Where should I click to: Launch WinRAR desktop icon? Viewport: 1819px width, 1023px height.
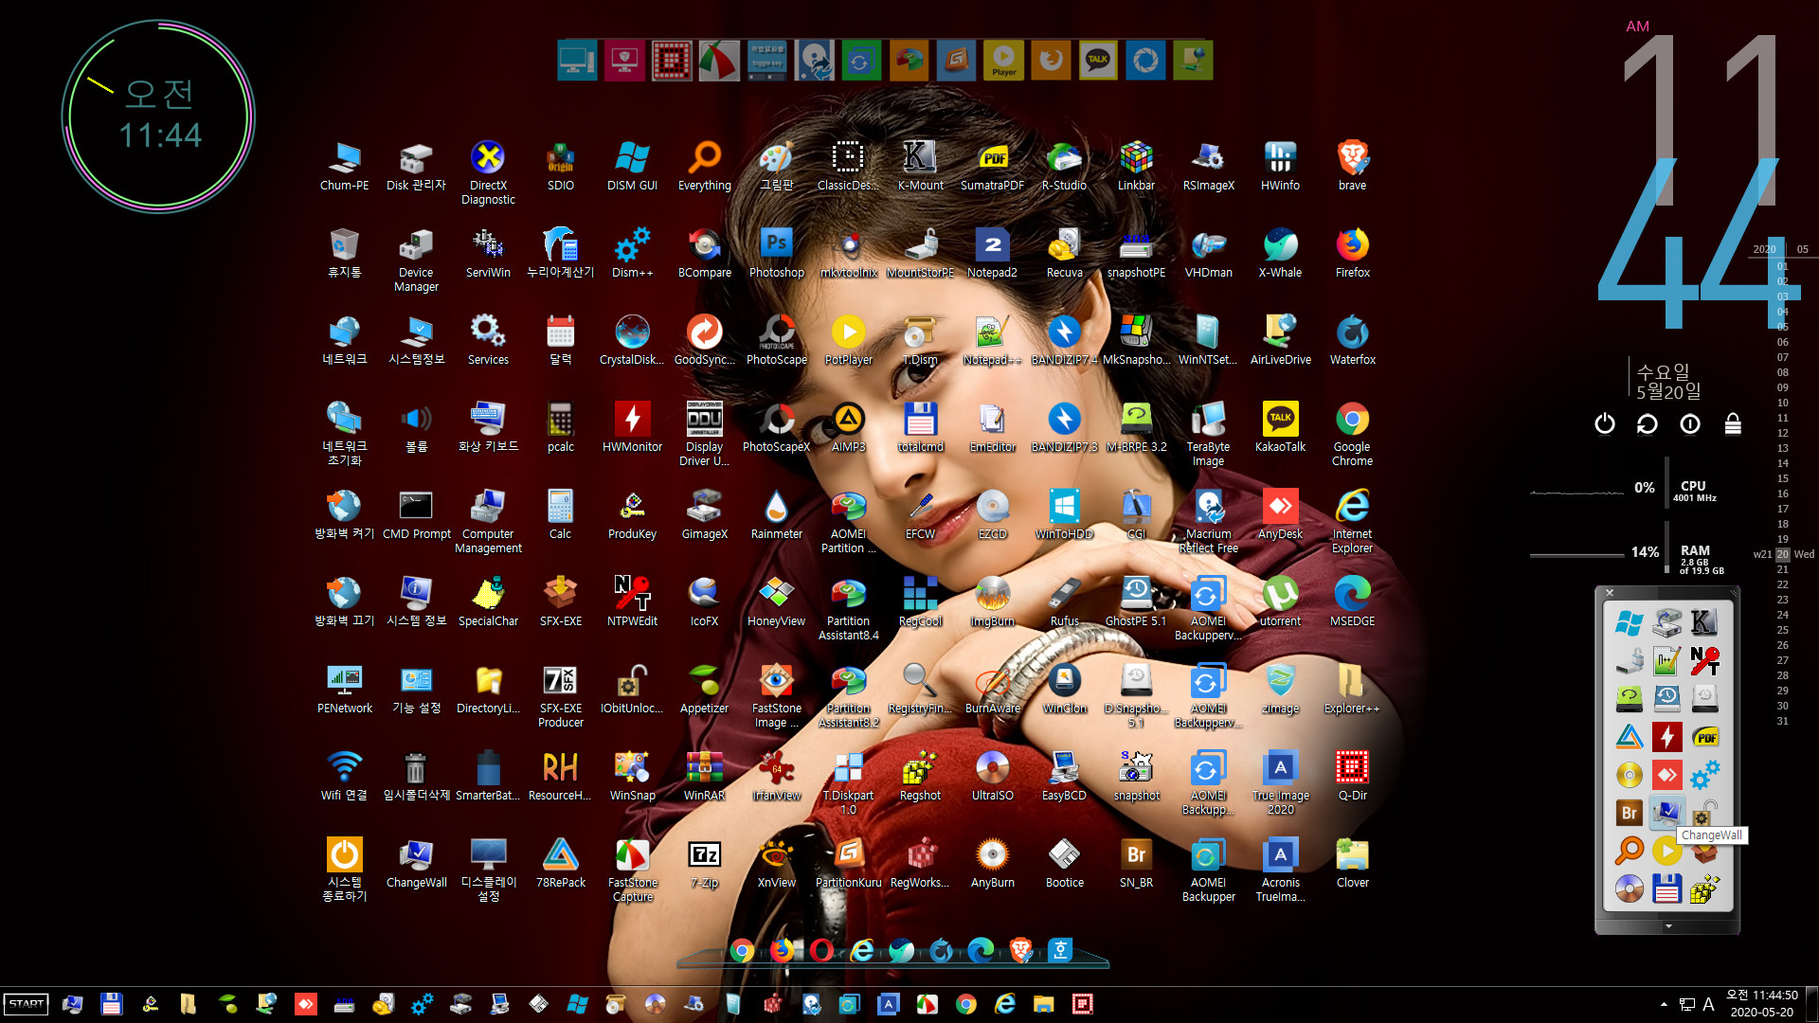[704, 776]
